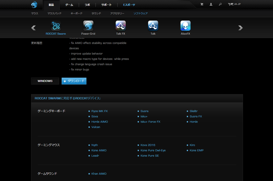Open the Isku+ keyboard link
The height and width of the screenshot is (181, 273).
tap(144, 116)
